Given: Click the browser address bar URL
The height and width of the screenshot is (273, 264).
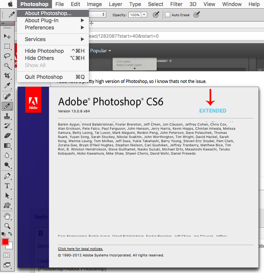Looking at the screenshot, I should coord(124,36).
